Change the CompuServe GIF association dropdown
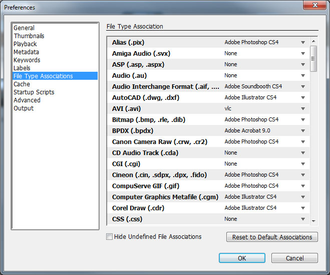 (302, 186)
